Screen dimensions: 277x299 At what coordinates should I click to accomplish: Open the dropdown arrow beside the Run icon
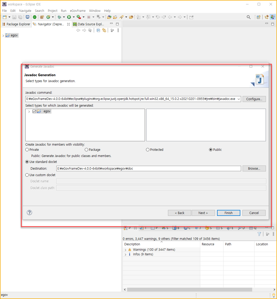pos(74,17)
